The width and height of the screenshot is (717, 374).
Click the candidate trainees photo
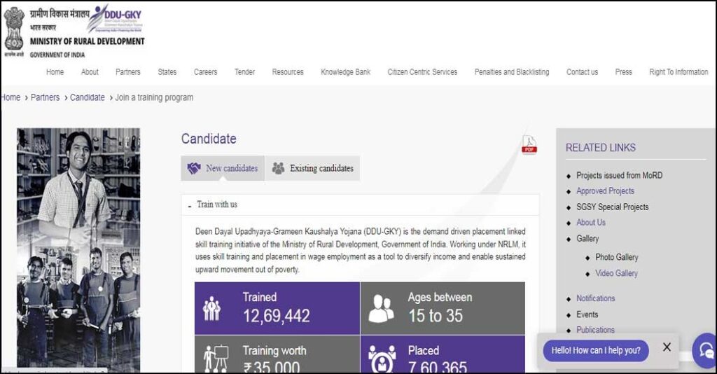click(78, 249)
